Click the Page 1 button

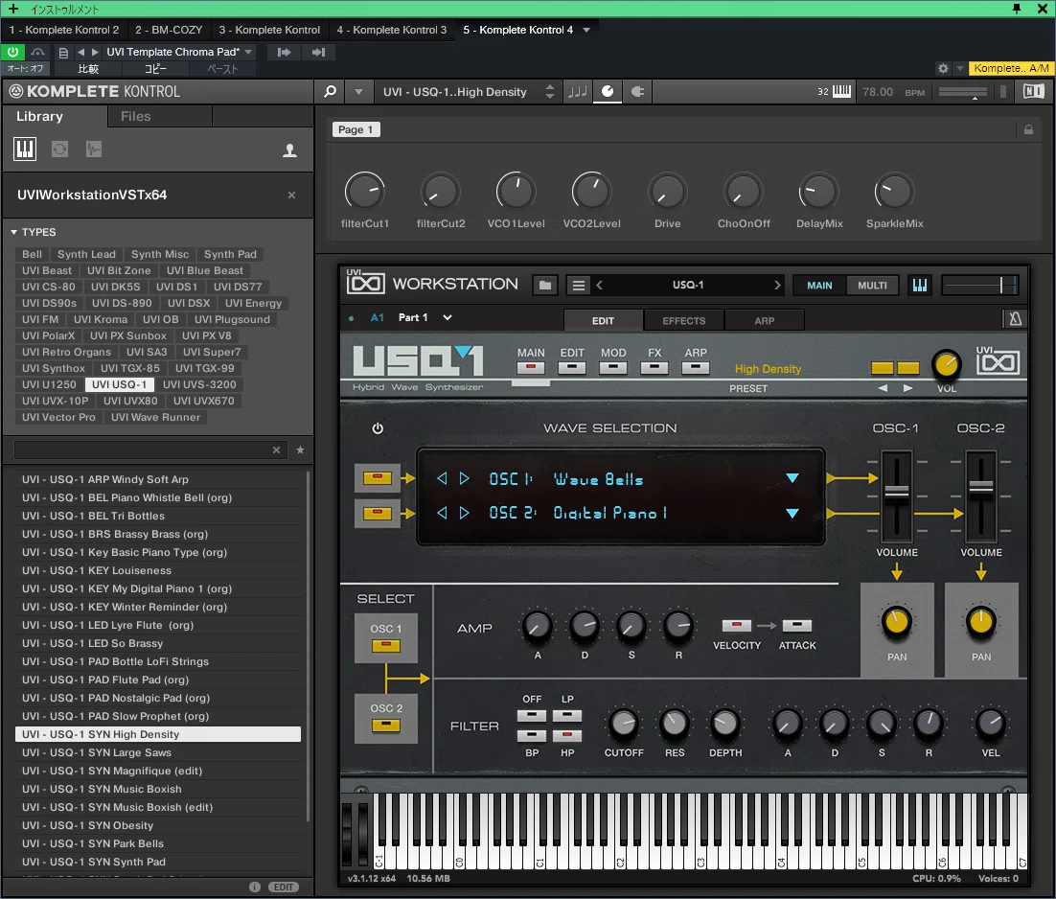356,129
